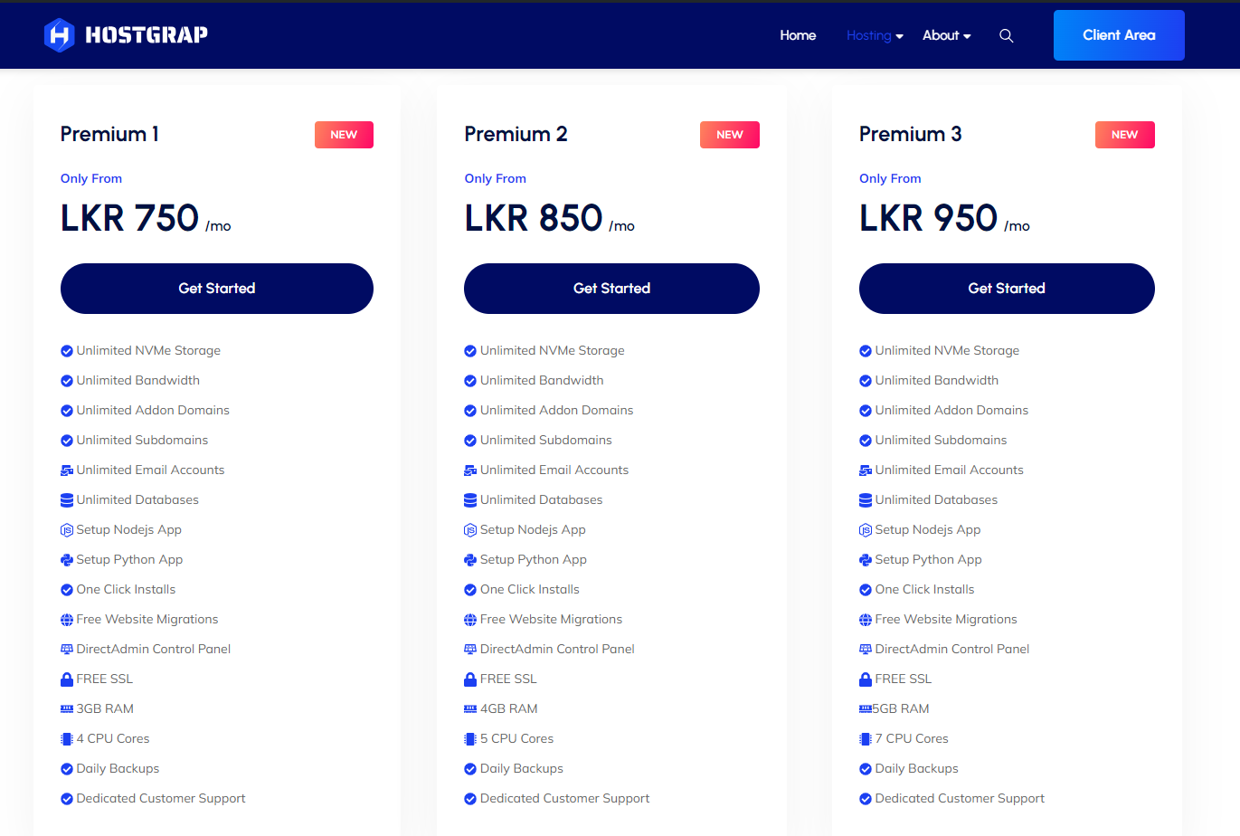The height and width of the screenshot is (836, 1240).
Task: Open the Client Area button
Action: [1119, 35]
